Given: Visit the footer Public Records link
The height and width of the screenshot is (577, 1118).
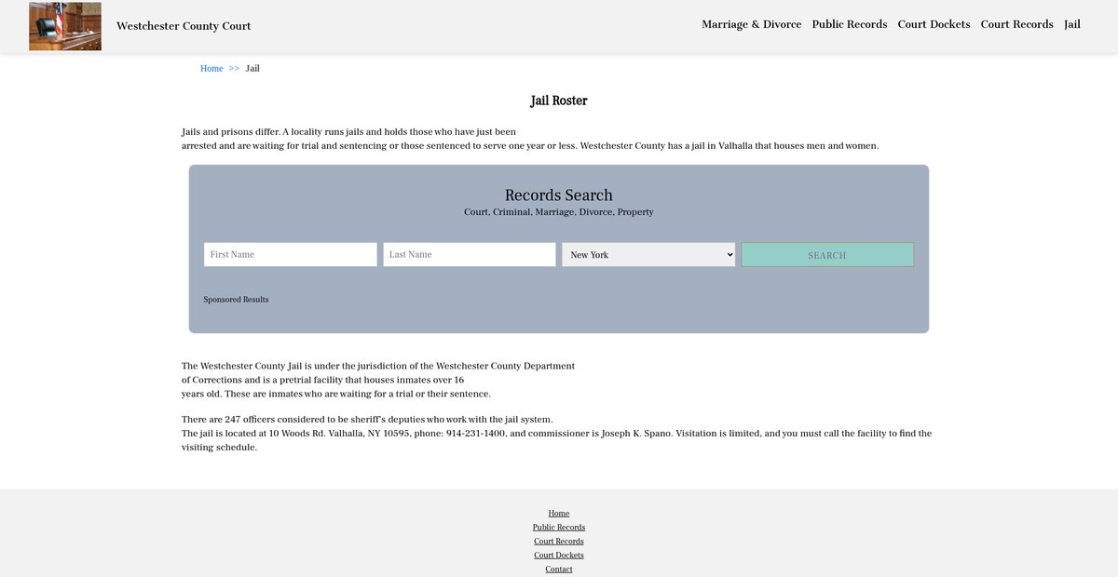Looking at the screenshot, I should 559,528.
